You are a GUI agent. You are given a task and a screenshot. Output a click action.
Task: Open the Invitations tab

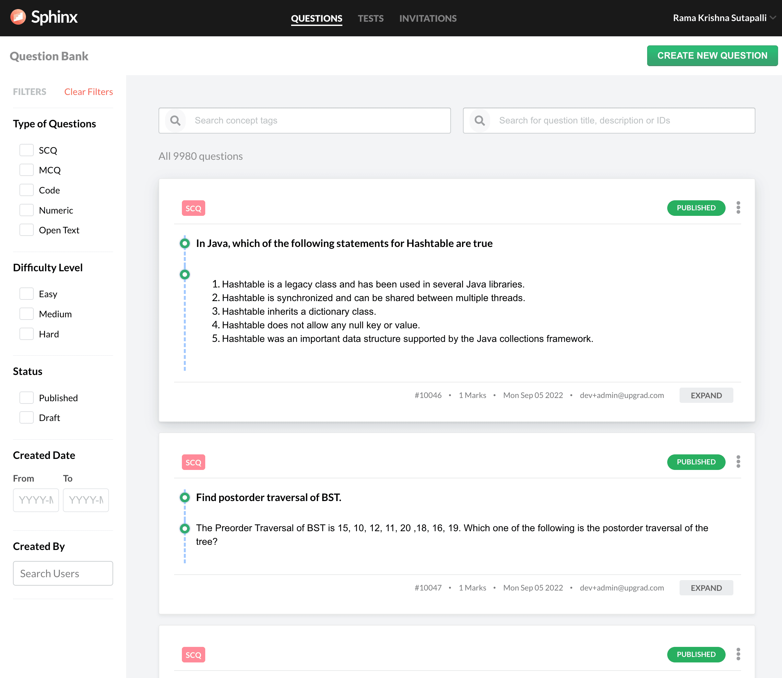[428, 18]
